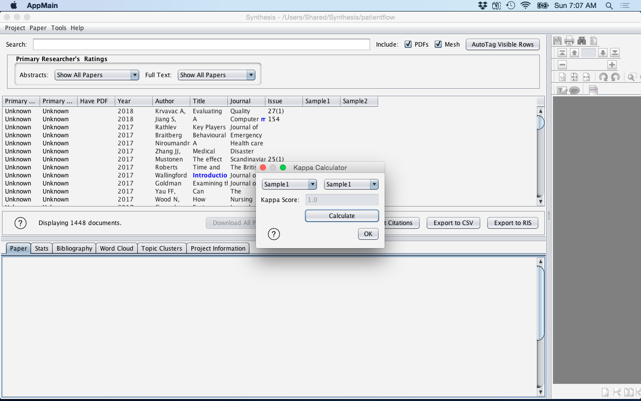This screenshot has height=401, width=641.
Task: Click the document table vertical scrollbar
Action: tap(540, 156)
